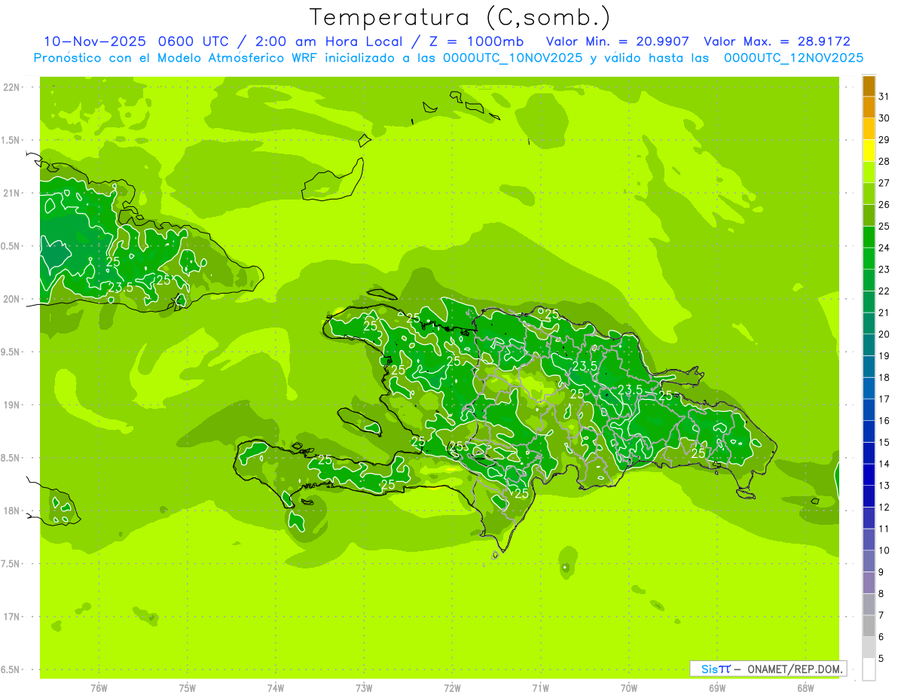The image size is (904, 698).
Task: Click the colorbar tick label "10"
Action: [884, 550]
